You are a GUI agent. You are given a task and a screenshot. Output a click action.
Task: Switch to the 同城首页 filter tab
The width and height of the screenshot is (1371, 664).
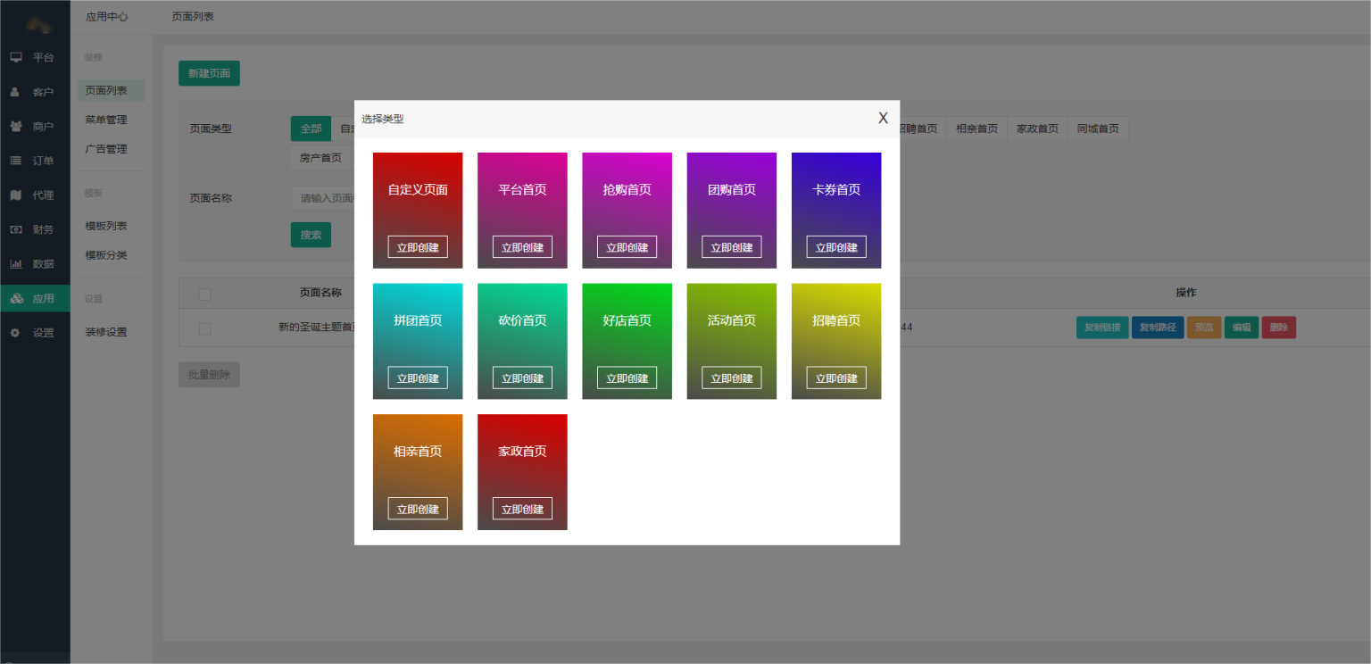pos(1098,129)
